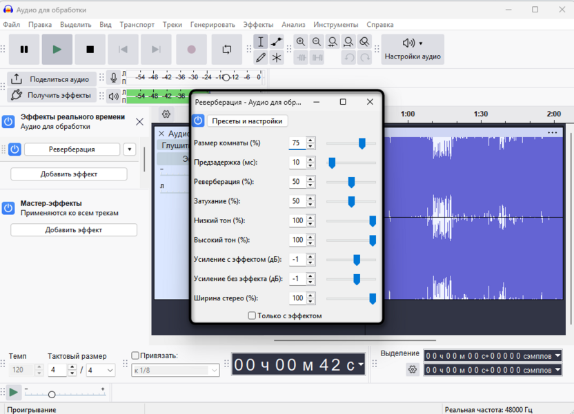
Task: Increase time signature numerator
Action: pyautogui.click(x=72, y=367)
